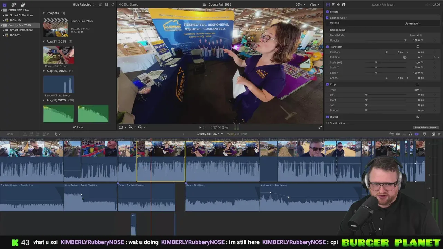Image resolution: width=443 pixels, height=249 pixels.
Task: Click Save Effects Preset button
Action: [x=425, y=127]
